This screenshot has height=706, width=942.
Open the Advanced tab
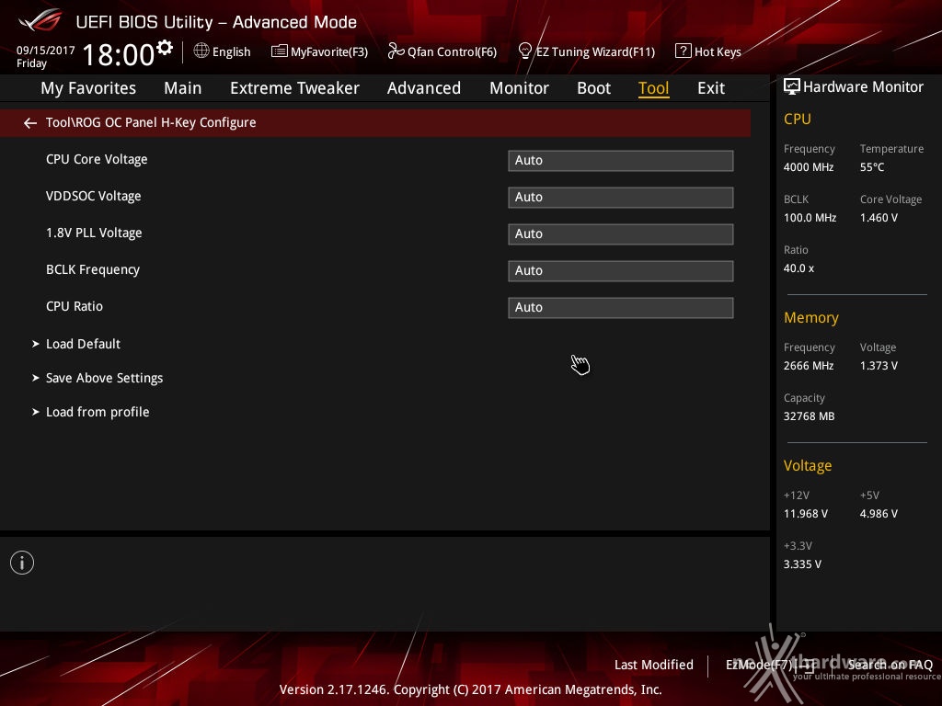coord(424,88)
